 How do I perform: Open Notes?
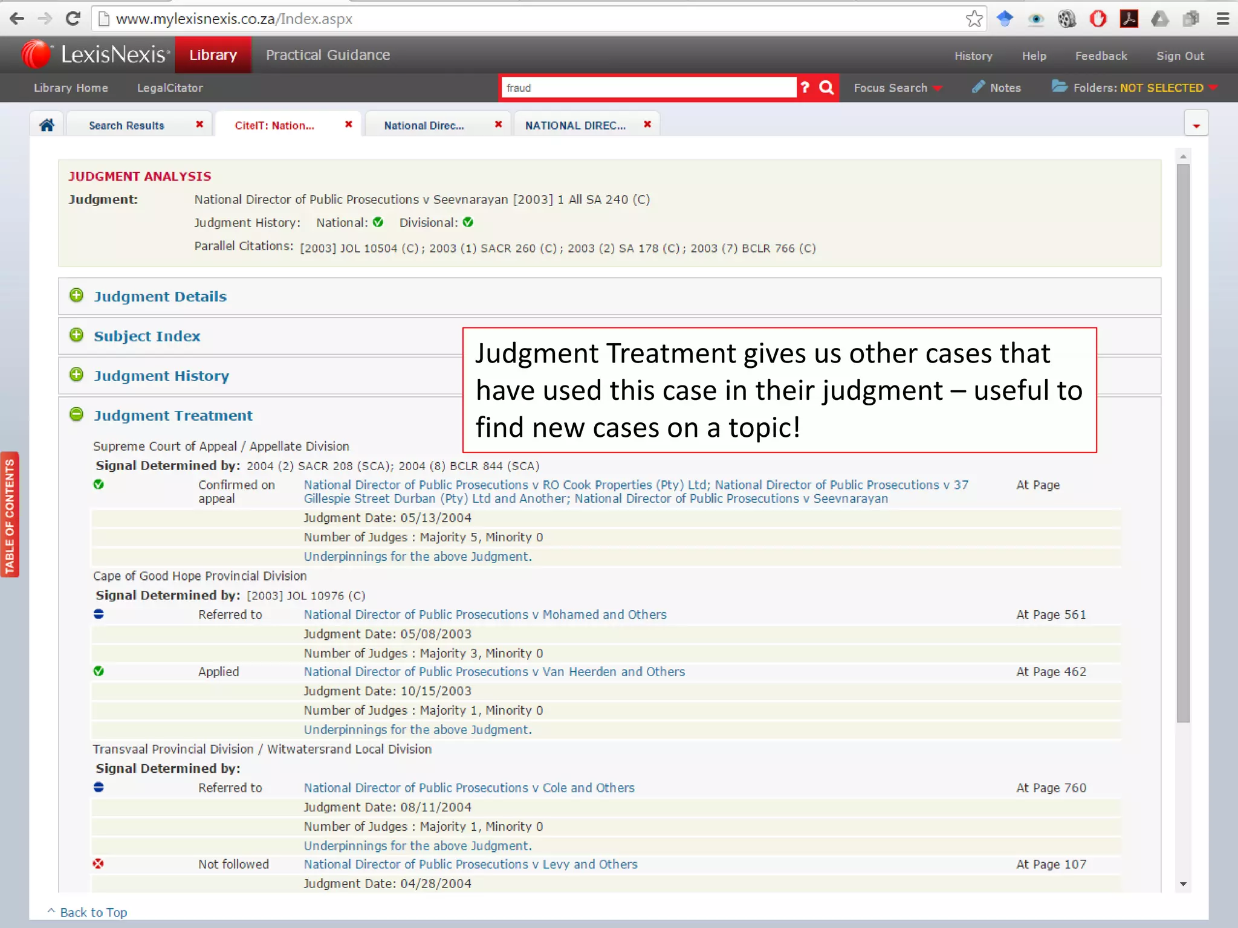click(996, 88)
